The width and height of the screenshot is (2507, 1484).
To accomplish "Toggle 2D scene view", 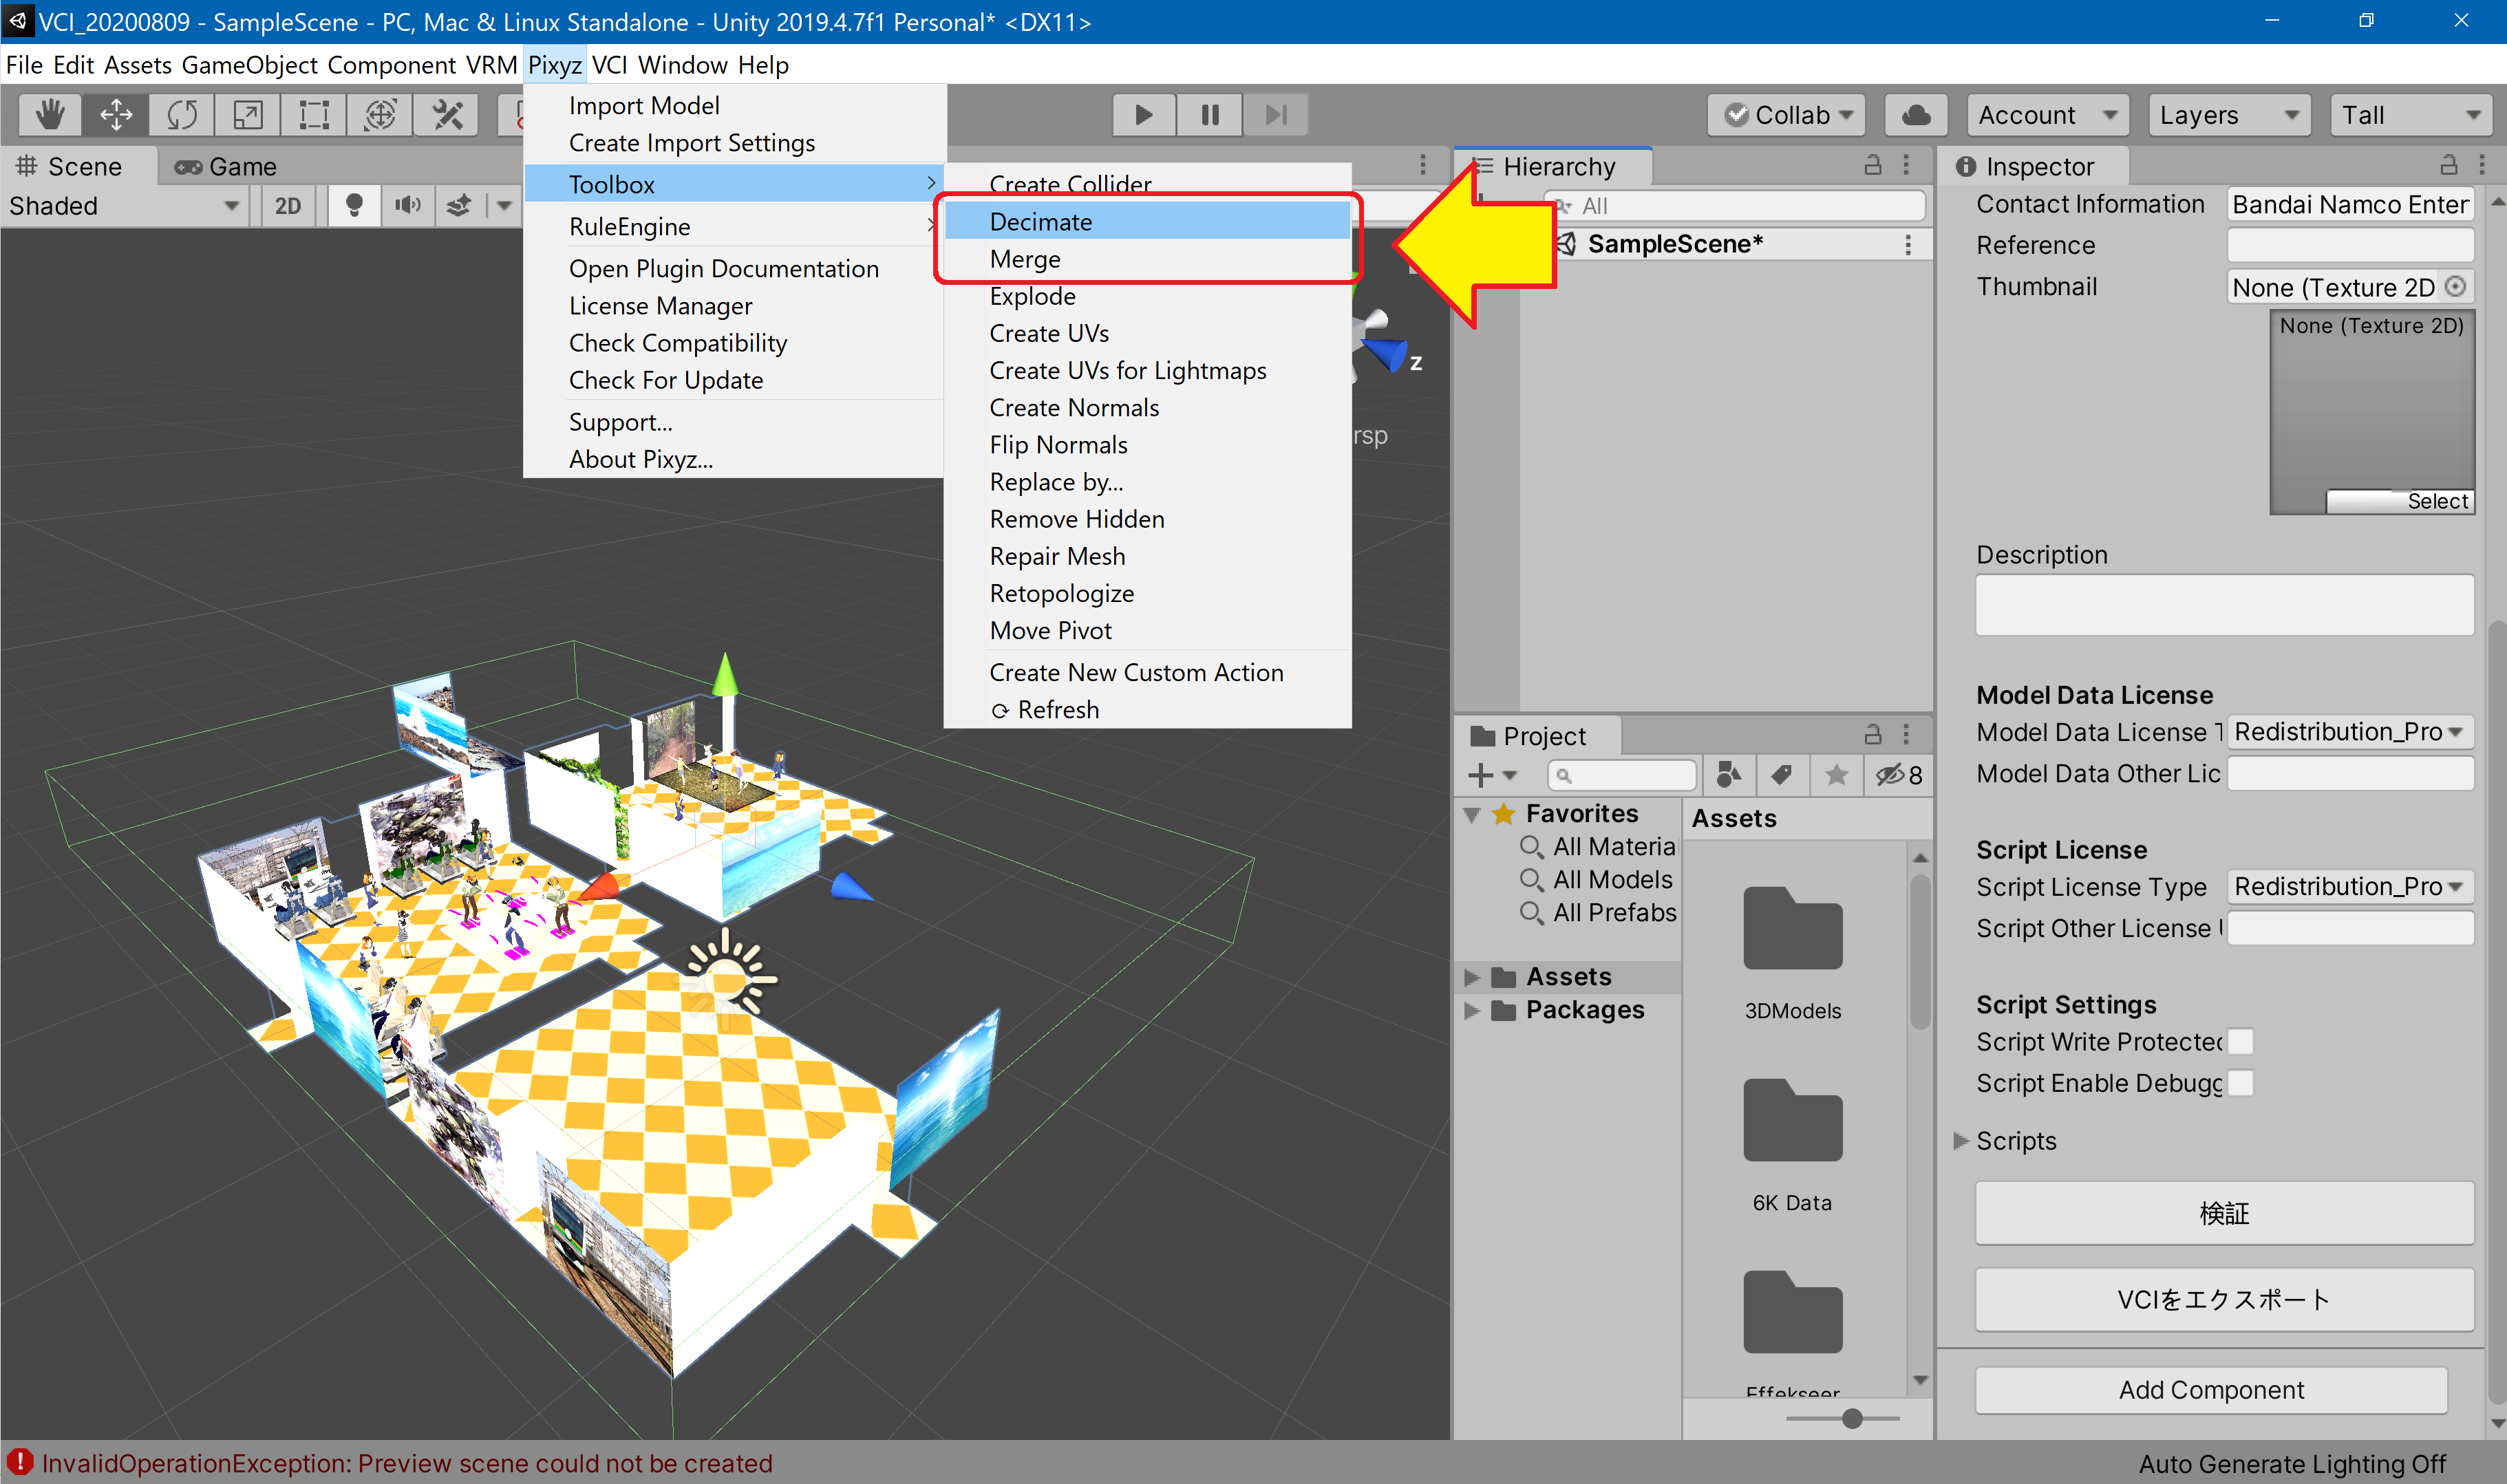I will [288, 206].
